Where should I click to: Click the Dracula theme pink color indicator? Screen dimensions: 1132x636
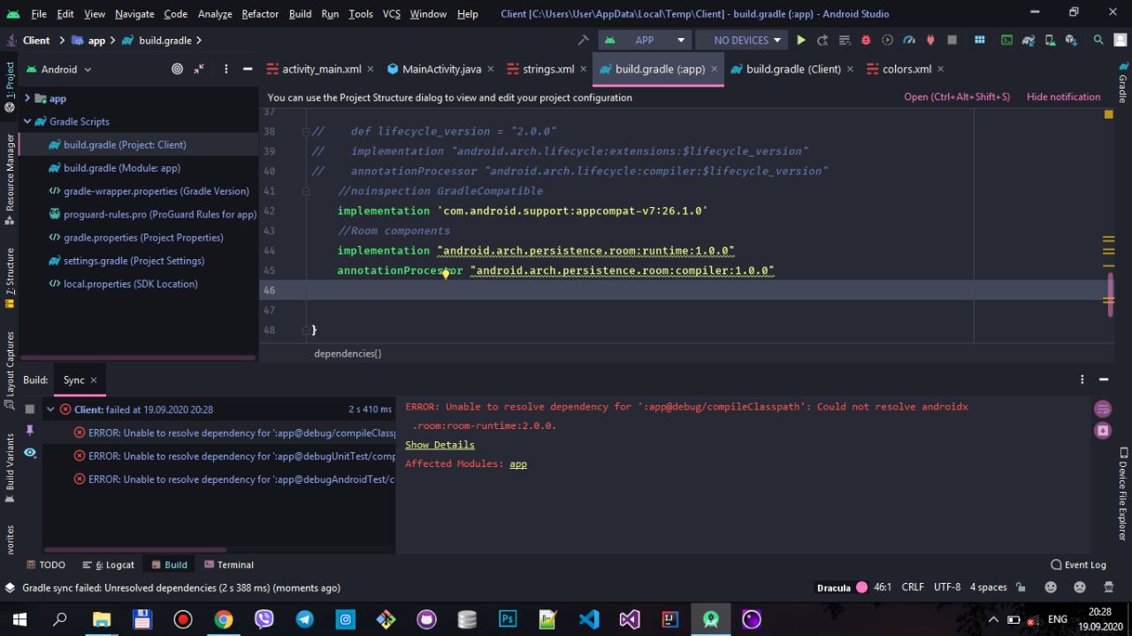(861, 587)
